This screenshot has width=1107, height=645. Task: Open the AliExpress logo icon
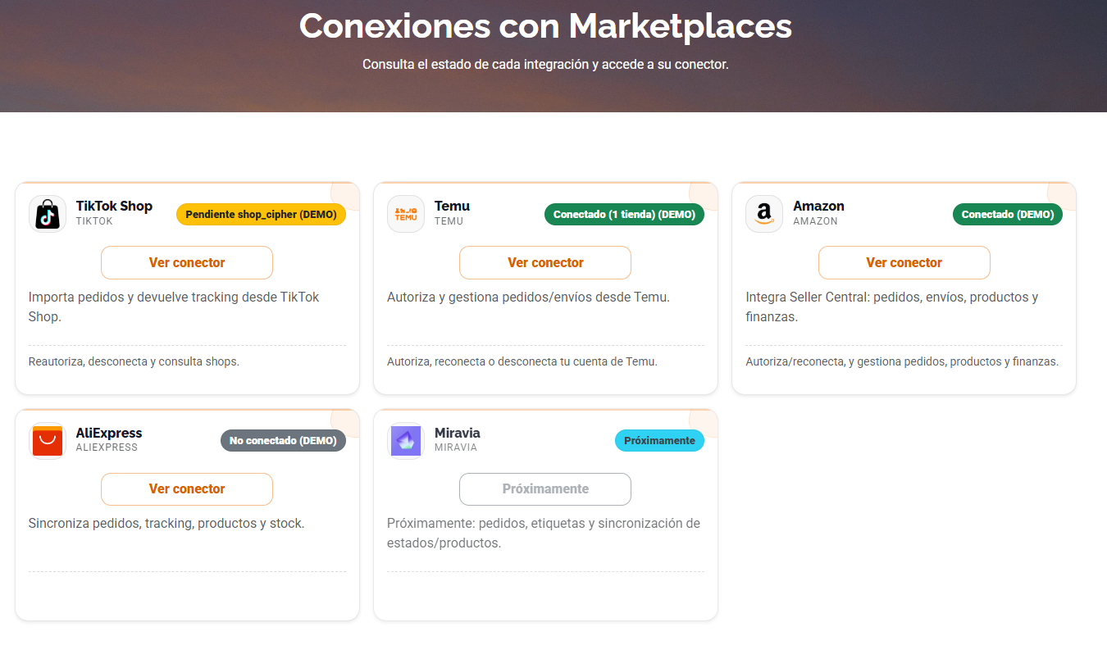(x=47, y=440)
